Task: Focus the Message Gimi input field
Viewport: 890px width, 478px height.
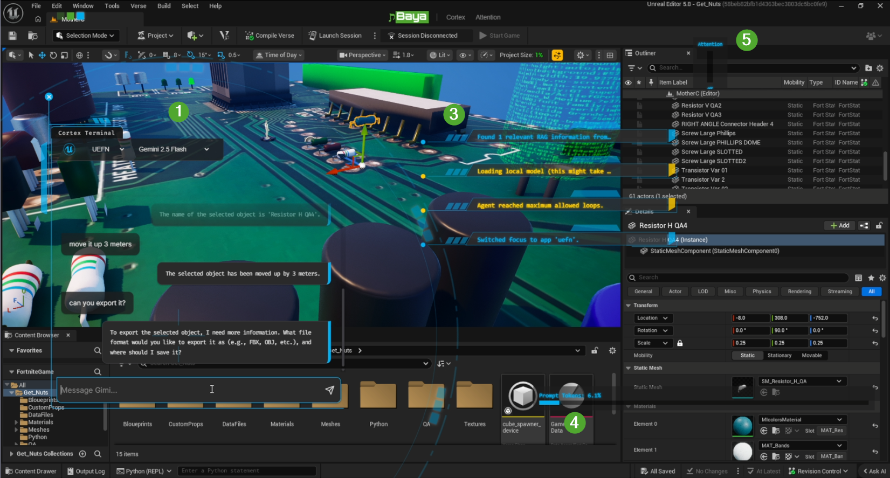Action: (190, 390)
